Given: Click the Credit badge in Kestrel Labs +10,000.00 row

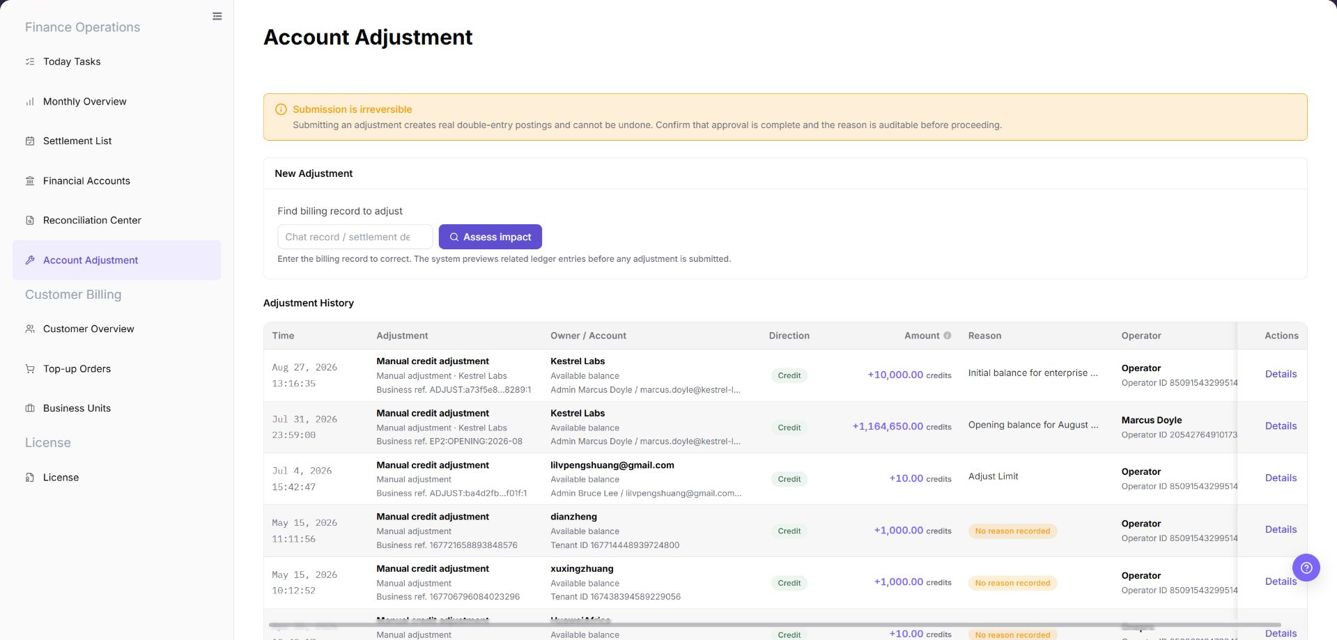Looking at the screenshot, I should (789, 375).
